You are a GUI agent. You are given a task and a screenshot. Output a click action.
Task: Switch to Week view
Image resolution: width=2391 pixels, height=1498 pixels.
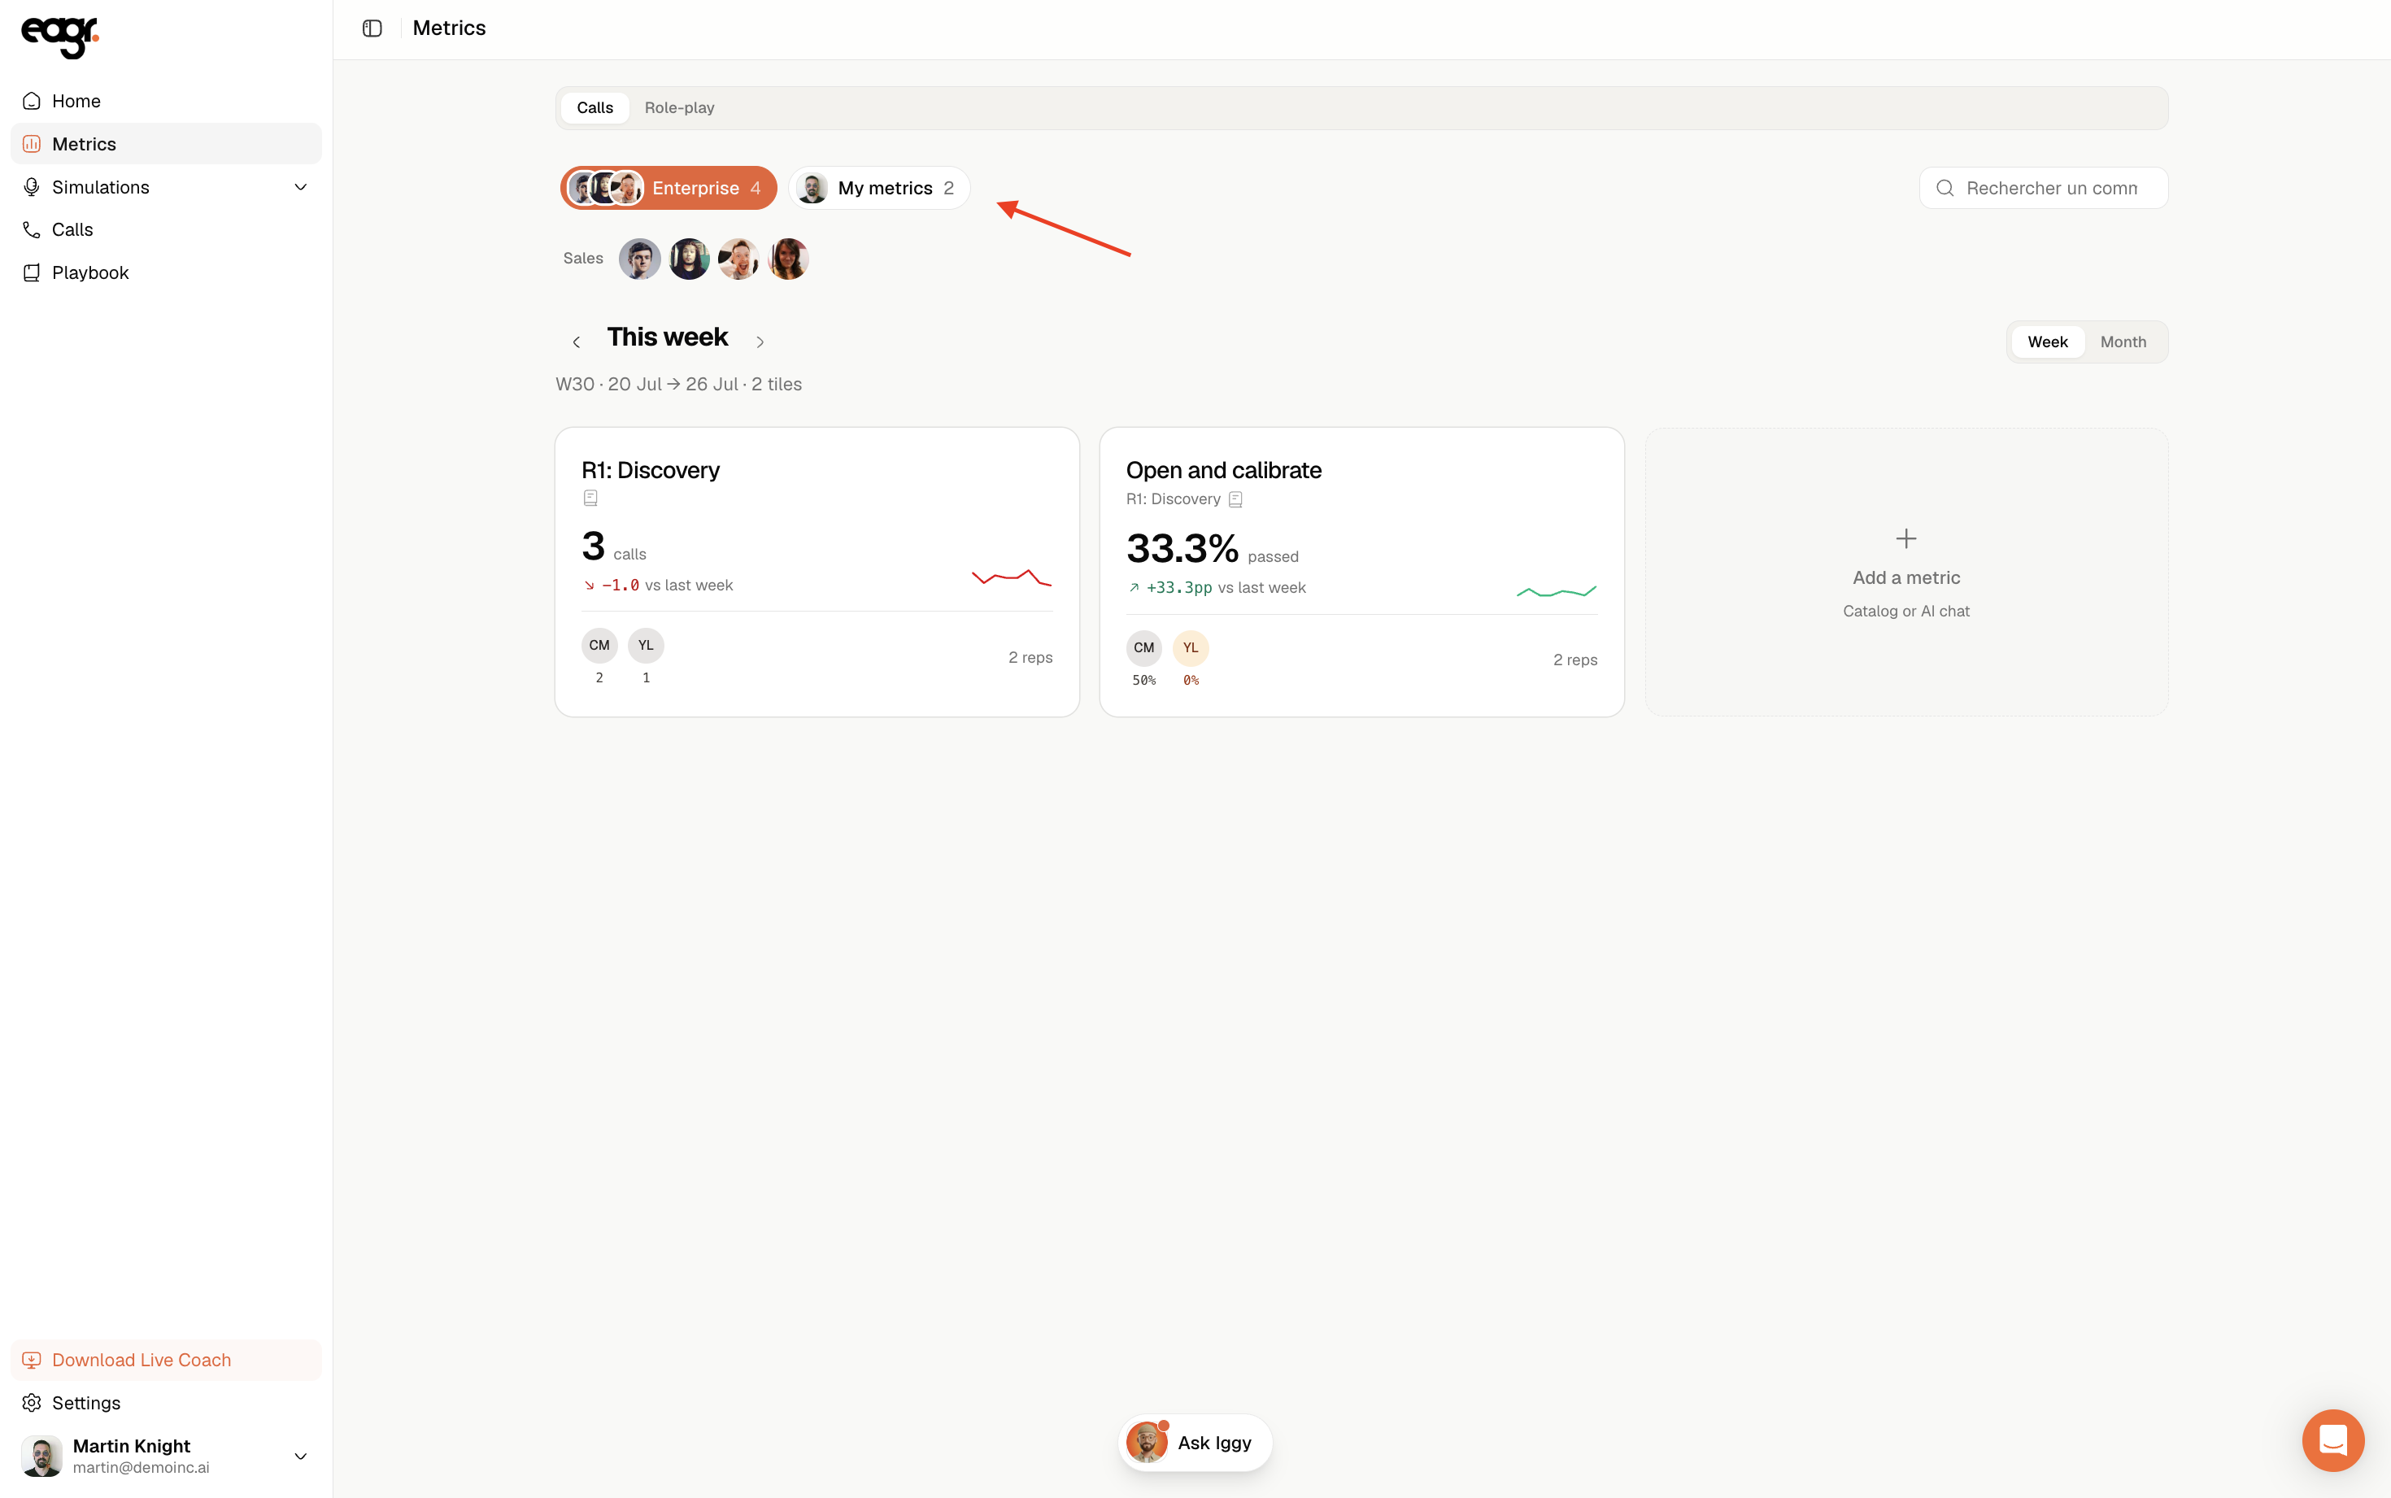pyautogui.click(x=2047, y=342)
